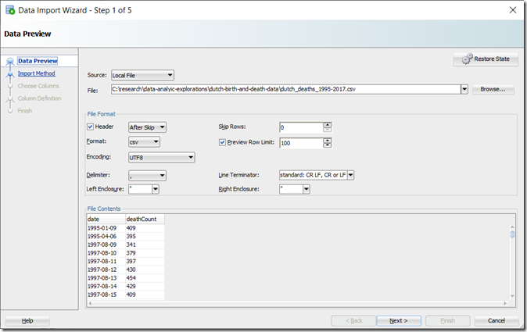Select the deathCount value 341
This screenshot has height=332, width=527.
[x=145, y=245]
